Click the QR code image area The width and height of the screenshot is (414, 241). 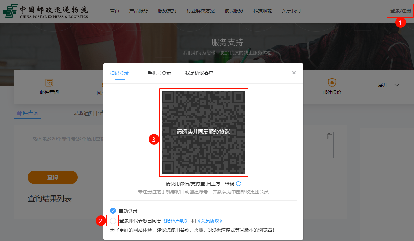coord(203,132)
